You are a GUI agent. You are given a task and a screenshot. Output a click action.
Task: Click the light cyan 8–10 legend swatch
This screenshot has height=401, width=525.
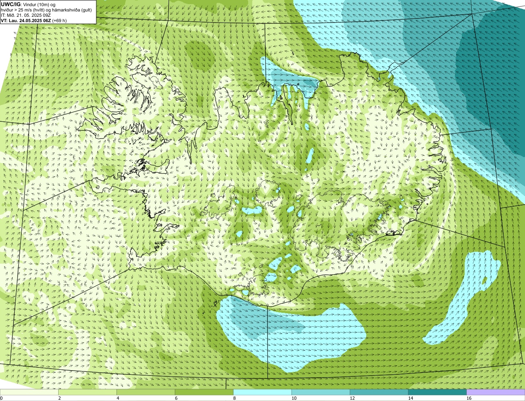point(262,392)
